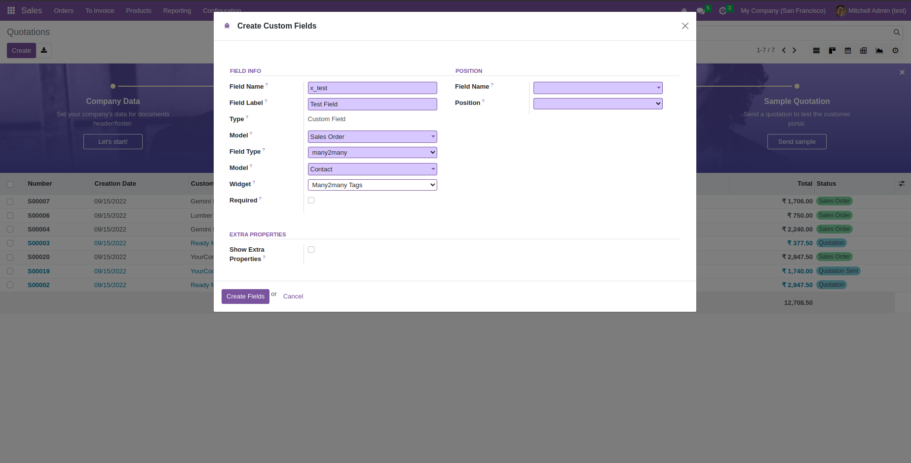The width and height of the screenshot is (911, 463).
Task: Select the S00007 row checkbox
Action: pos(10,201)
